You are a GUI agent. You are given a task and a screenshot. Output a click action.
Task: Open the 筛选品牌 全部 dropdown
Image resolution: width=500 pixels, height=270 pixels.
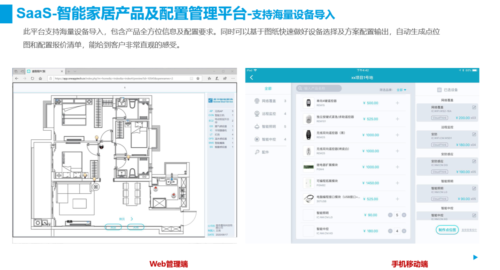click(401, 90)
